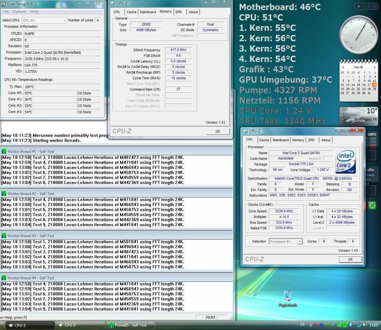Click the Worker thread #2 window icon
The image size is (381, 330).
[3, 194]
